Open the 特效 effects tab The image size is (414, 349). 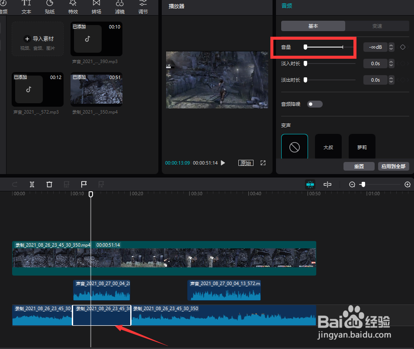click(73, 7)
